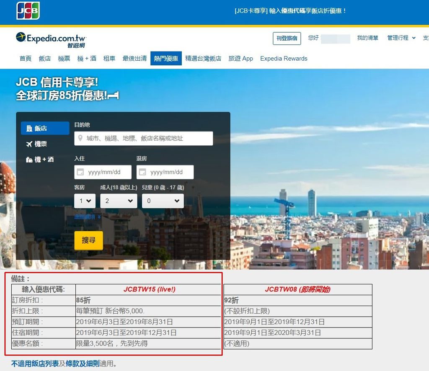Viewport: 429px width, 371px height.
Task: Click 2019年6月3日至2019年8月31日 booking period cell
Action: coord(148,322)
